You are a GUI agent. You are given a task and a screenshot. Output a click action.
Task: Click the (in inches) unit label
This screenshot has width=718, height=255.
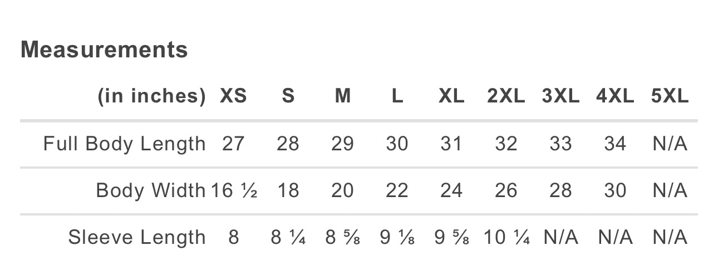pyautogui.click(x=151, y=97)
